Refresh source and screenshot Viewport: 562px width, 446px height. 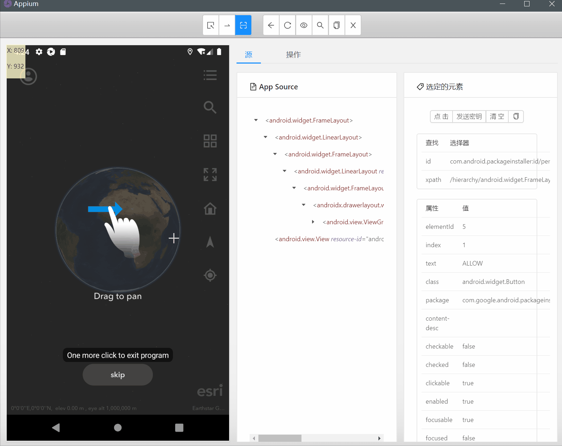[287, 25]
